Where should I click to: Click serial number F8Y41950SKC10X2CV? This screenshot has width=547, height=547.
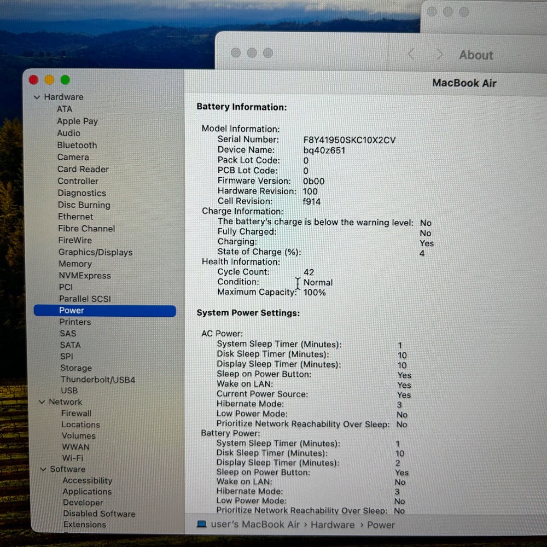[349, 140]
